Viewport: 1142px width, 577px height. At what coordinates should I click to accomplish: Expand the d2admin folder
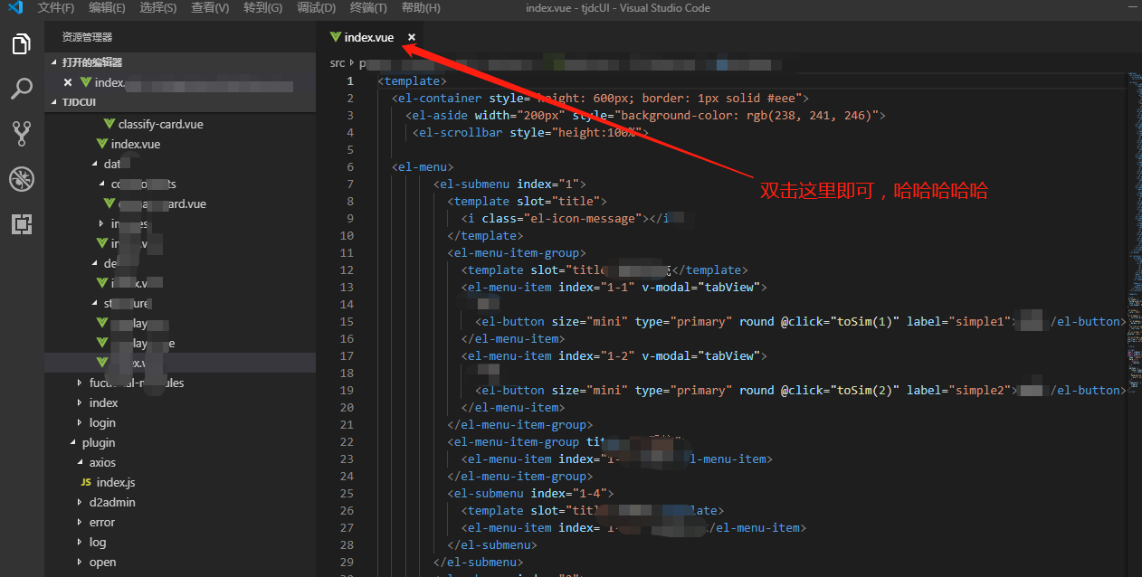[180, 502]
